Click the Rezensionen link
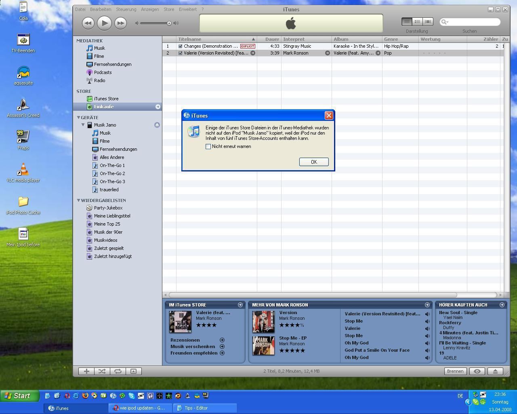 pyautogui.click(x=185, y=340)
